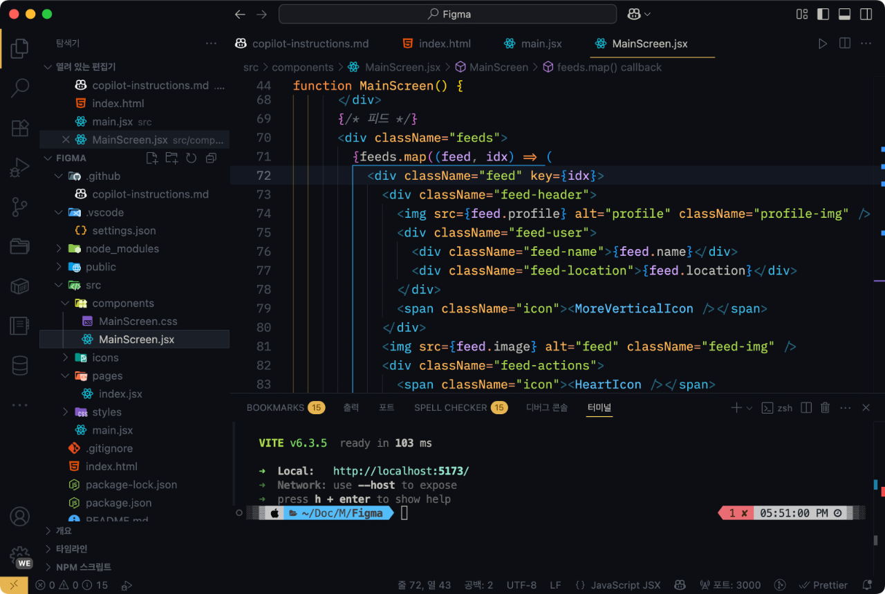Click the Prettier status bar button
The image size is (885, 594).
click(x=823, y=585)
